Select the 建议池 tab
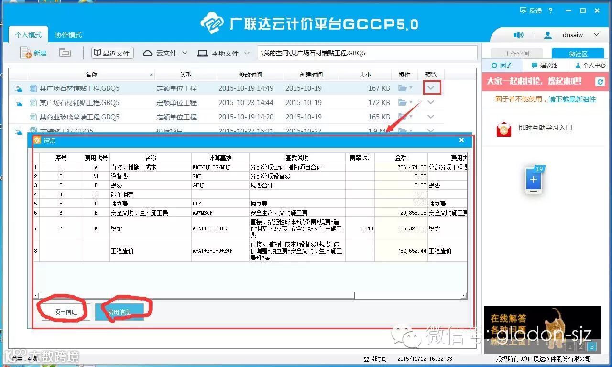612x367 pixels. tap(545, 65)
